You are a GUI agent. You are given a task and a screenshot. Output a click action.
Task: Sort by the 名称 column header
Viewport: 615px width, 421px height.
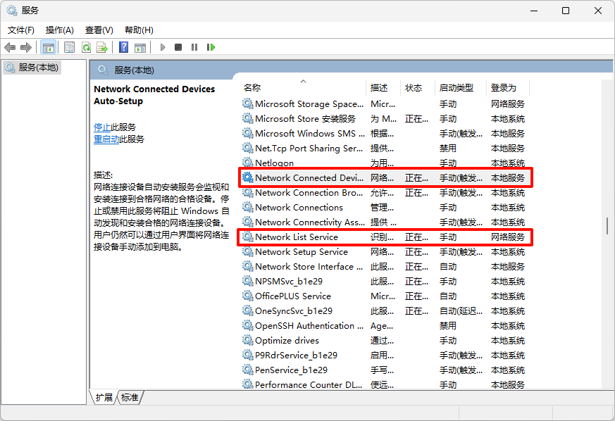click(303, 87)
